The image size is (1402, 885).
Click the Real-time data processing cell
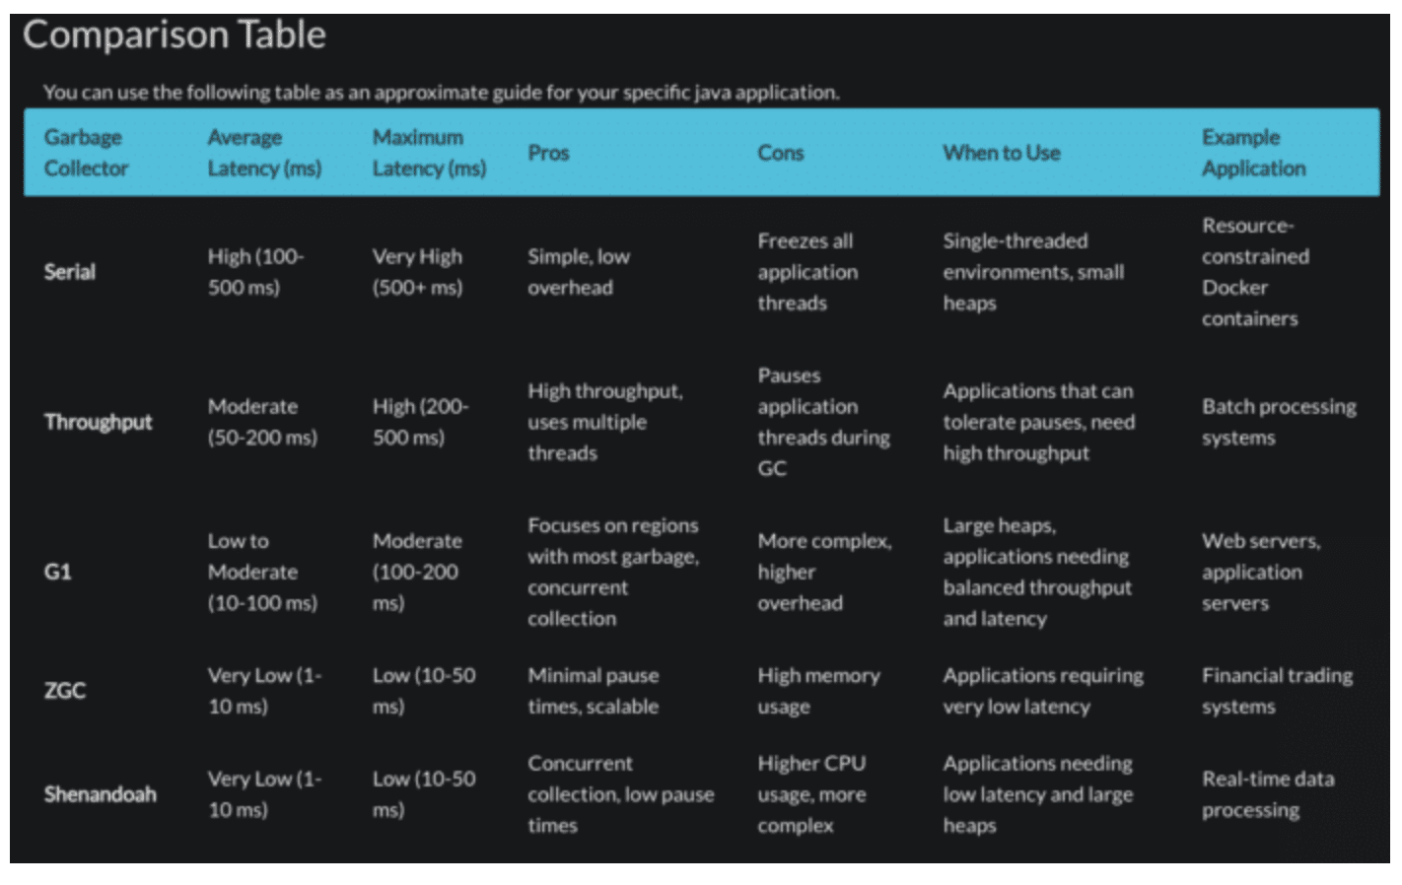[x=1268, y=794]
